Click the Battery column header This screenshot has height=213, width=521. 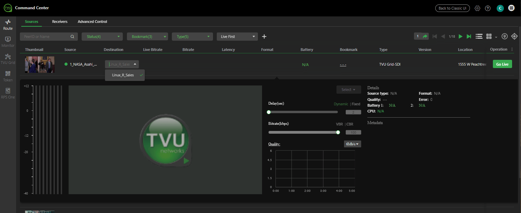pos(307,50)
